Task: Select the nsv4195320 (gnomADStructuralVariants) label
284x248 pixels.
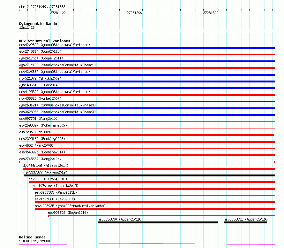Action: 55,92
